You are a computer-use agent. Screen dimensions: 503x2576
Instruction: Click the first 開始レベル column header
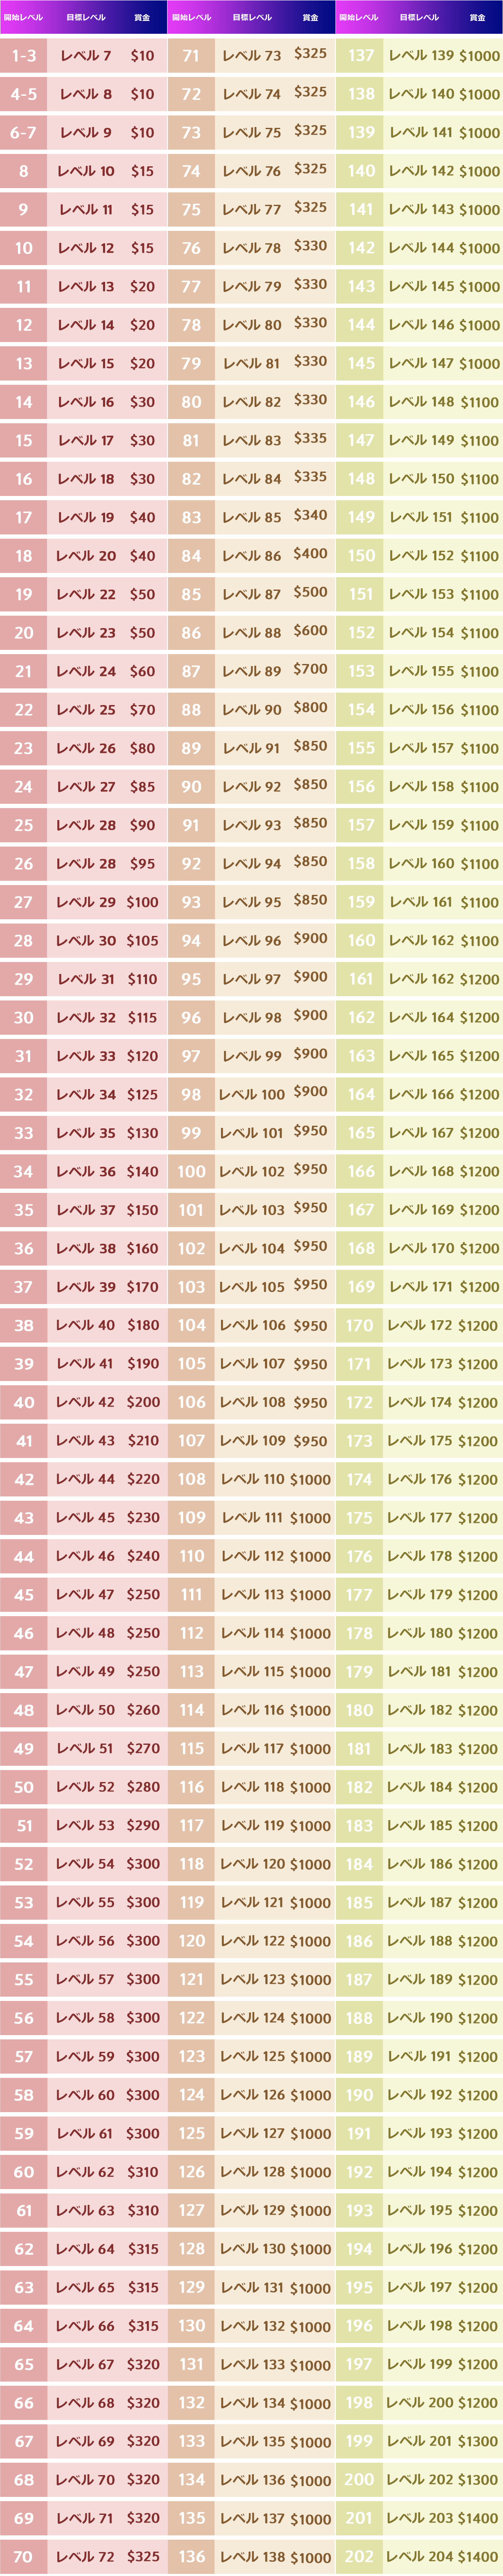coord(23,17)
